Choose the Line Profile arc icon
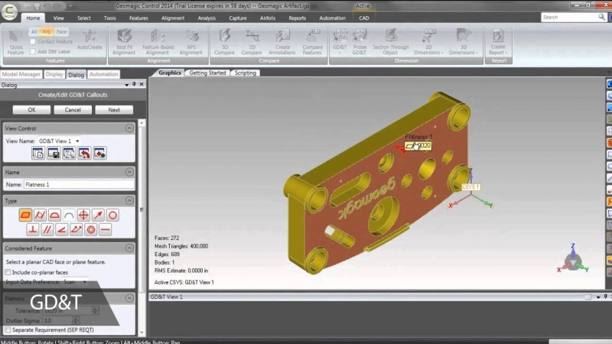Viewport: 612px width, 344px height. [x=69, y=215]
